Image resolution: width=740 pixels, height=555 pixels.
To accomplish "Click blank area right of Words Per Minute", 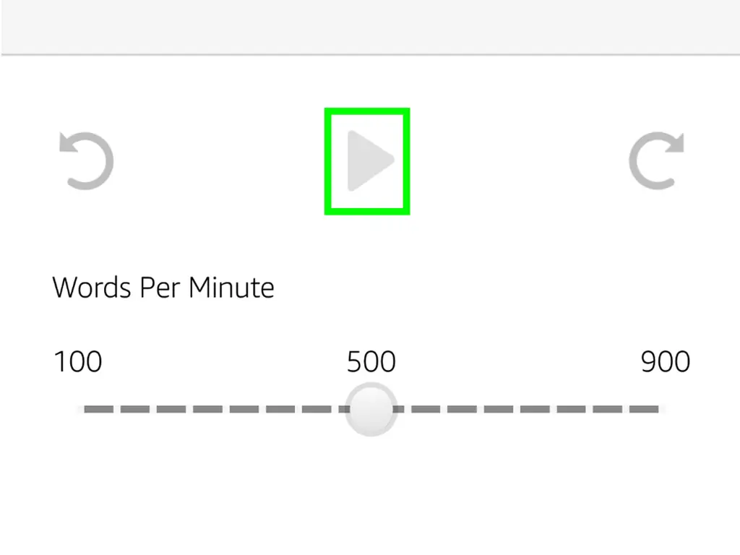I will click(506, 288).
